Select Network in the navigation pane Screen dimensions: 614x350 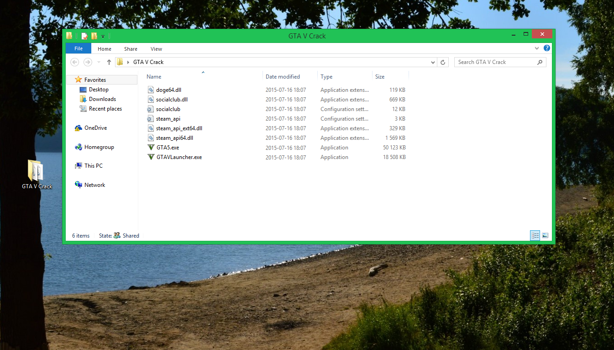coord(94,185)
